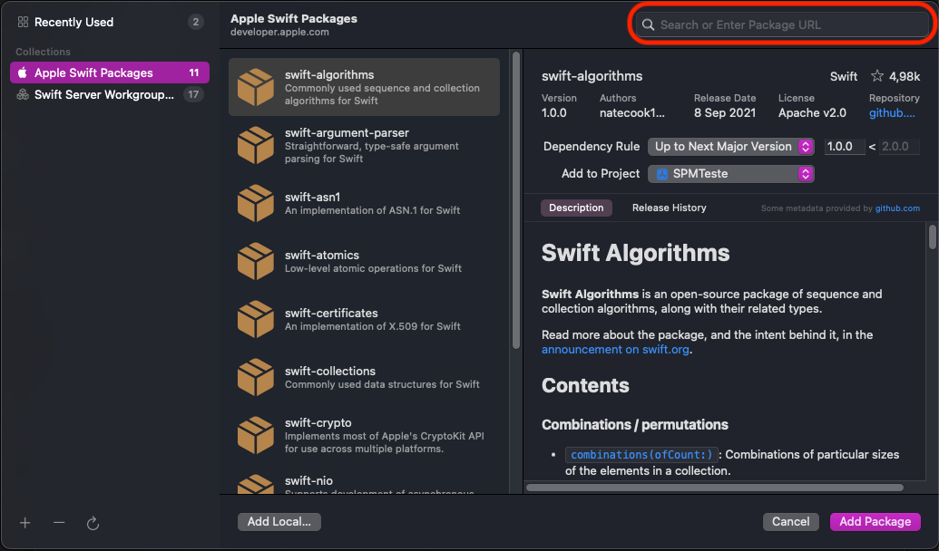
Task: Click the magnifying glass search icon
Action: pyautogui.click(x=648, y=25)
